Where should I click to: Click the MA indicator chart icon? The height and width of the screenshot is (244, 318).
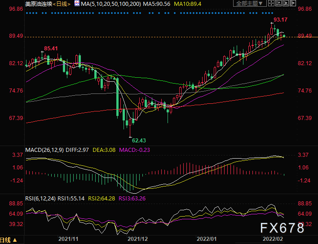point(77,4)
